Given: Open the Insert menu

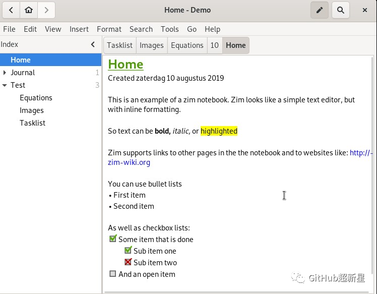Looking at the screenshot, I should click(x=79, y=29).
